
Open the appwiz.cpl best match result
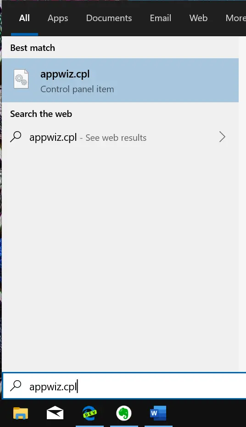(120, 80)
